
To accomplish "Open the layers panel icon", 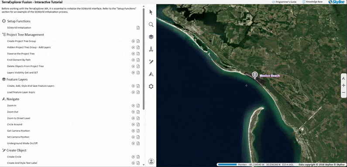I will [151, 37].
